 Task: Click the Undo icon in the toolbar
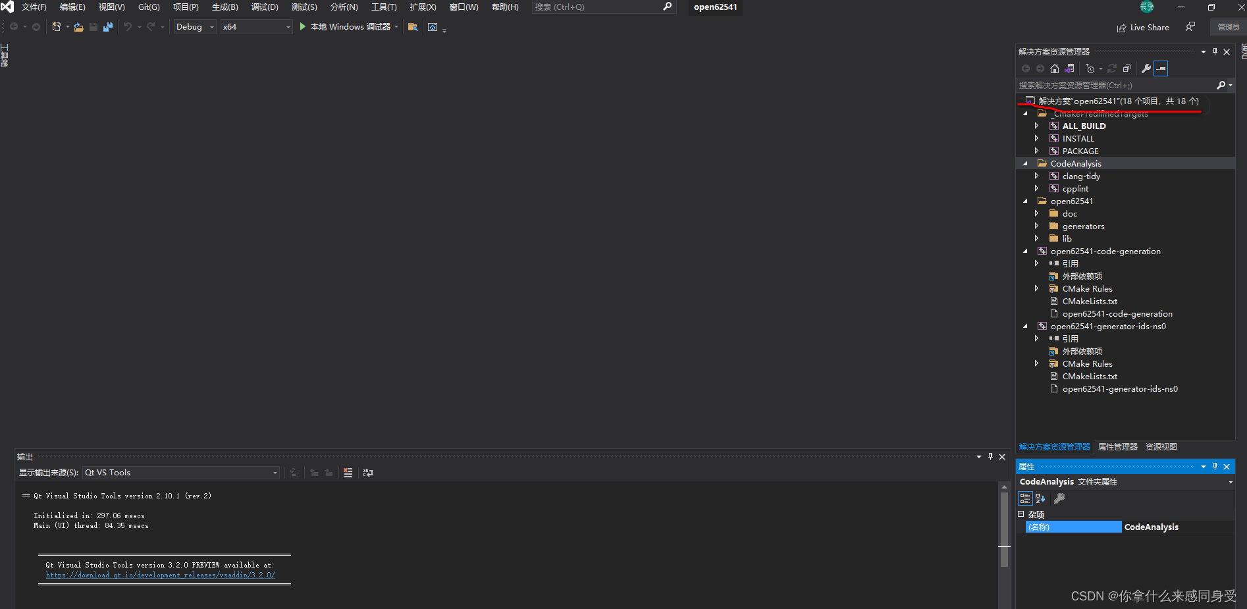click(x=127, y=26)
